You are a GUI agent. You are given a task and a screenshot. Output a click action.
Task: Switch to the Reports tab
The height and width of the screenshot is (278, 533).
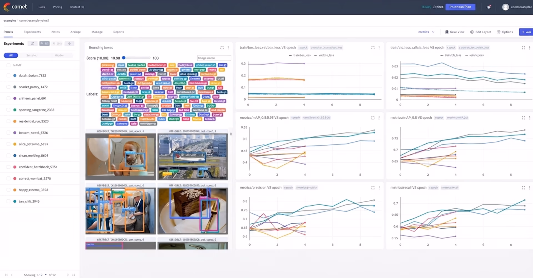(x=119, y=32)
